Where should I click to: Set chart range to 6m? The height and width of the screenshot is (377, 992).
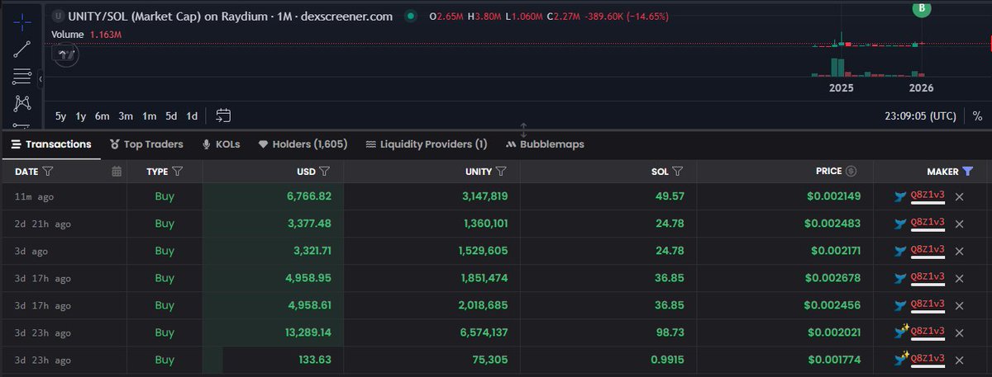[102, 116]
